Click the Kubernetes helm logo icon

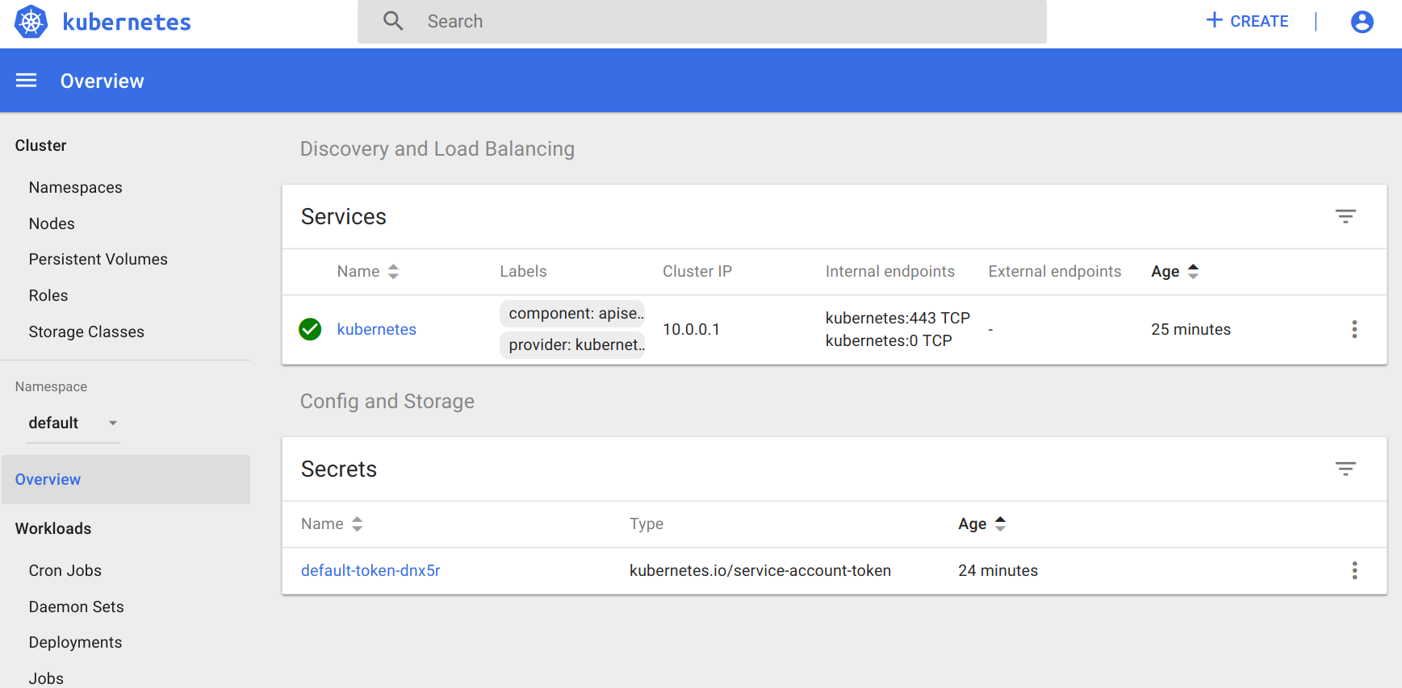point(31,22)
